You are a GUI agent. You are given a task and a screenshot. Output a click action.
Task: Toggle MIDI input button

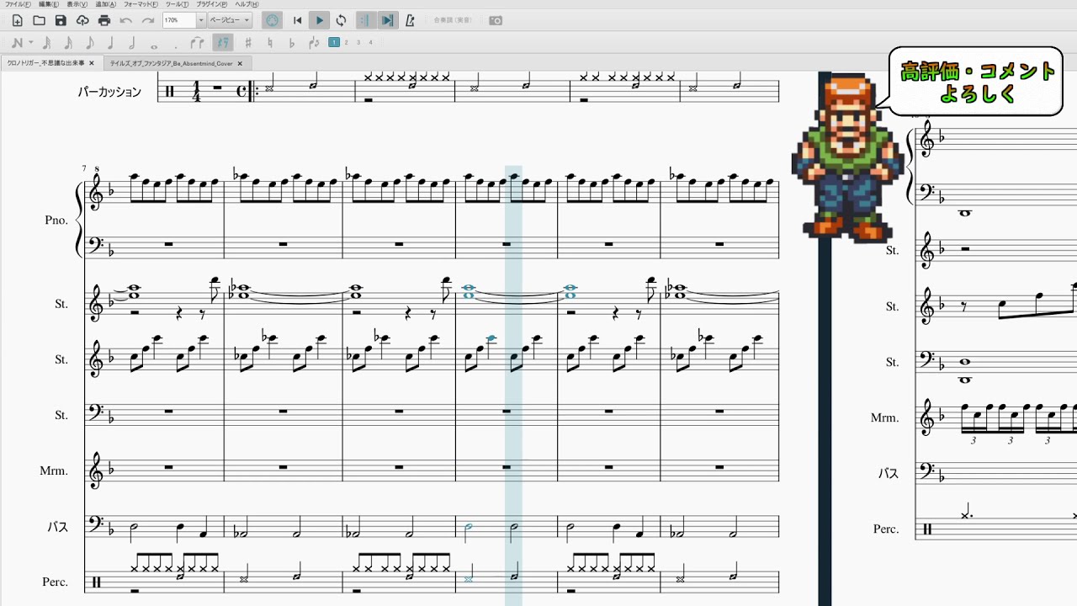(272, 20)
